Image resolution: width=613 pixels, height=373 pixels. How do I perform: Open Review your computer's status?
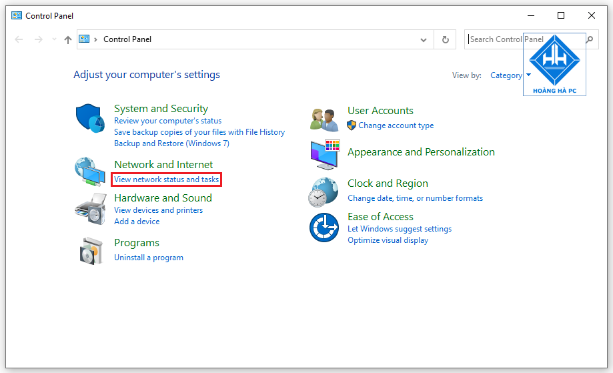point(167,121)
